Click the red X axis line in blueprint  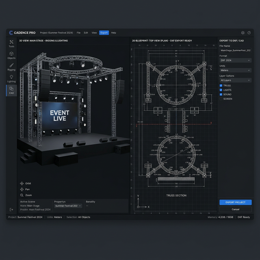tap(173, 124)
